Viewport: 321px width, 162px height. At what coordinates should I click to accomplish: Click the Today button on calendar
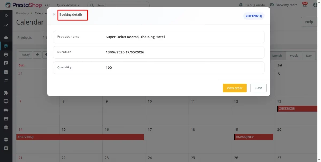(x=26, y=55)
